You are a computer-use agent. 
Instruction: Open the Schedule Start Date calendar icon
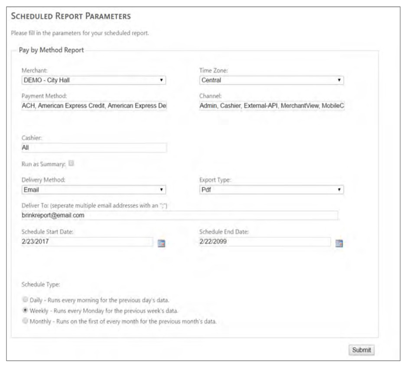(161, 243)
